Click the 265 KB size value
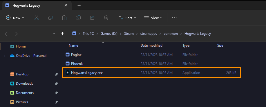Screen dimensions: 266x107 [x=231, y=73]
